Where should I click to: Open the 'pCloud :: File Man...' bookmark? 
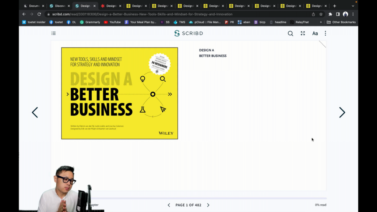pyautogui.click(x=205, y=22)
